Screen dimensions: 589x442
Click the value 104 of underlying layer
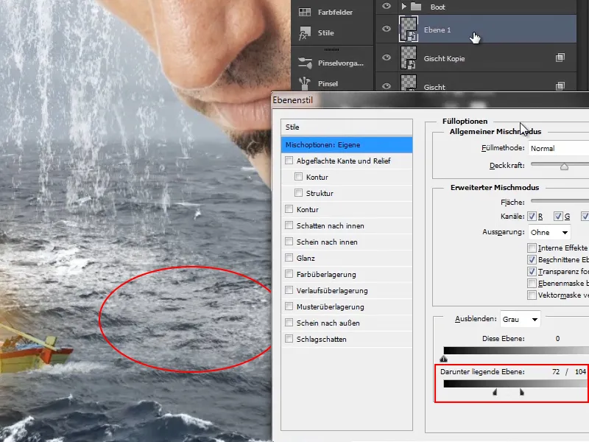pyautogui.click(x=580, y=372)
